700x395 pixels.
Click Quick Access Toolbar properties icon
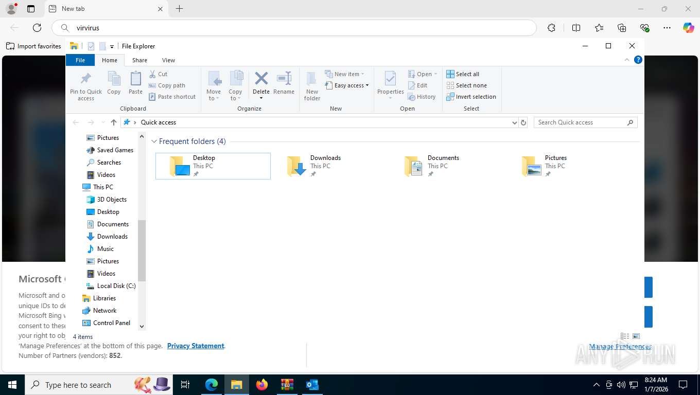click(91, 46)
